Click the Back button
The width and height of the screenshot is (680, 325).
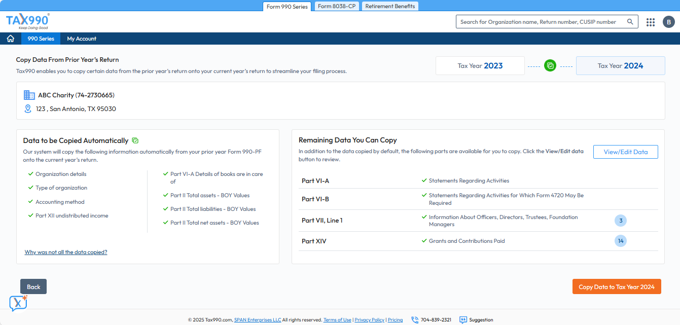coord(33,286)
